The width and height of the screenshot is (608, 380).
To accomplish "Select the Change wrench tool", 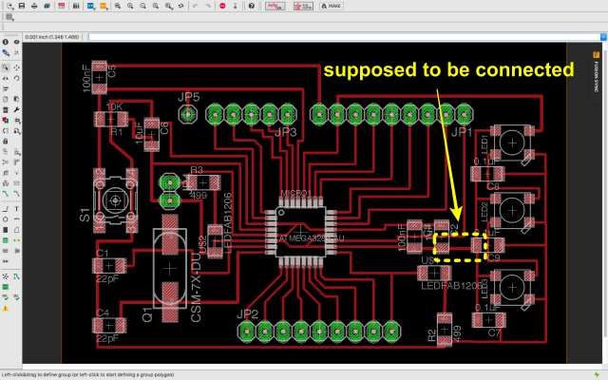I will point(17,110).
